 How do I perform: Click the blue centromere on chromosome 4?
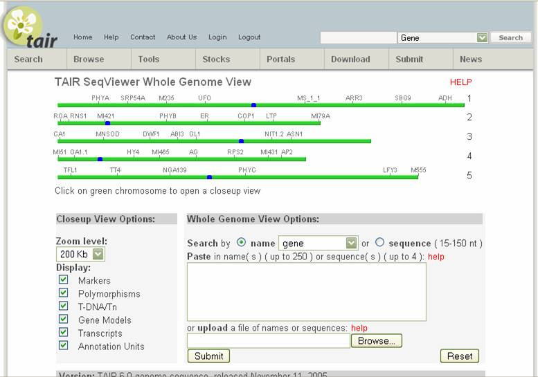[x=100, y=159]
